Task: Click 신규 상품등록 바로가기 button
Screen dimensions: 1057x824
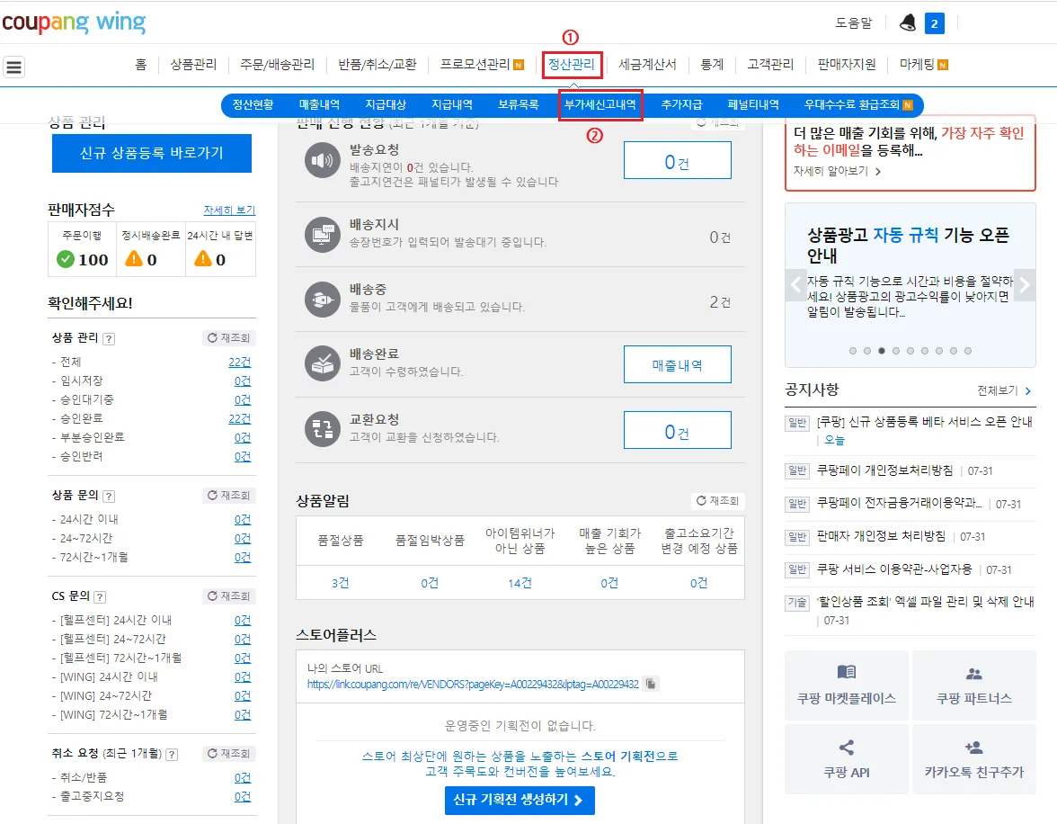Action: click(152, 153)
